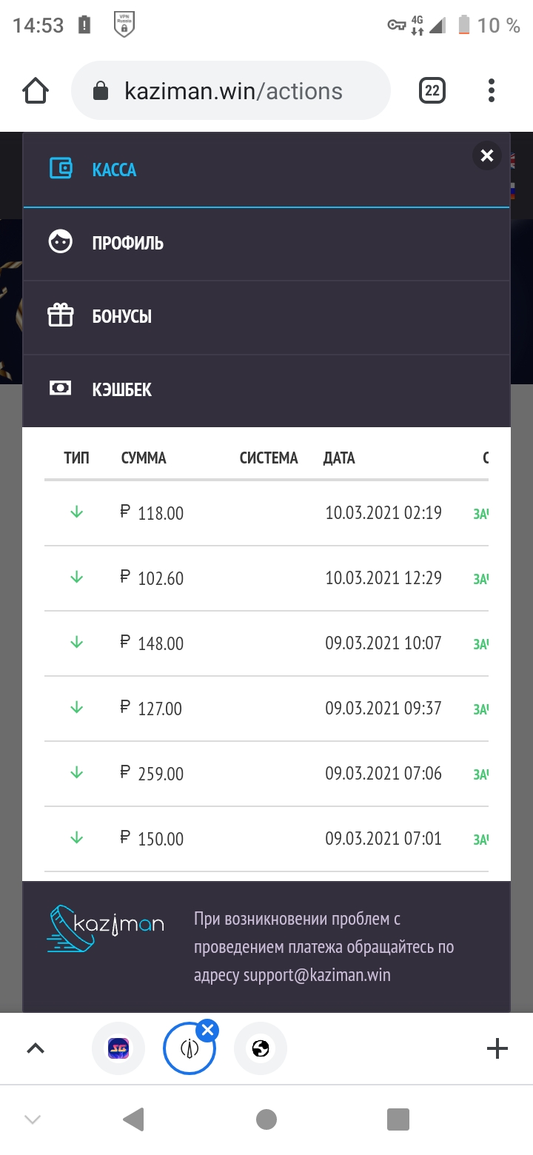Tap the kaziman.win address bar
The width and height of the screenshot is (533, 1155).
point(233,91)
